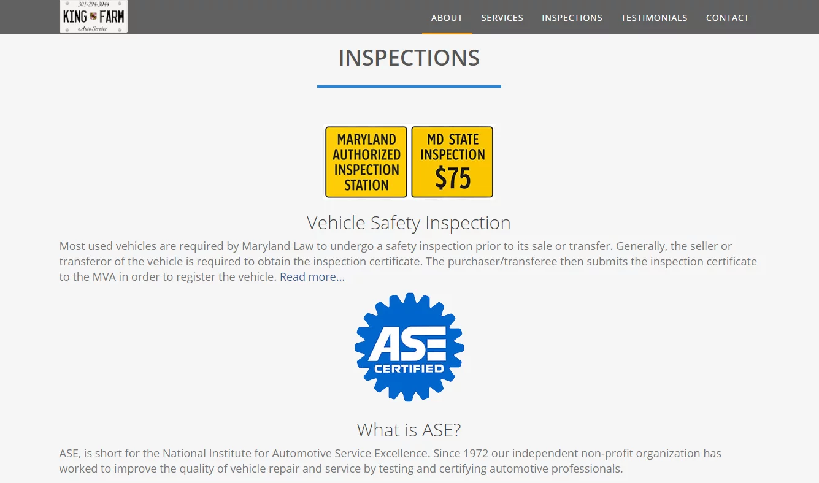Click the blue ASE Certified gear badge

coord(409,347)
